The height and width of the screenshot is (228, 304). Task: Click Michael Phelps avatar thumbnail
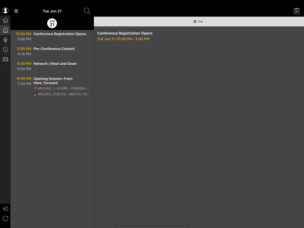pyautogui.click(x=35, y=94)
